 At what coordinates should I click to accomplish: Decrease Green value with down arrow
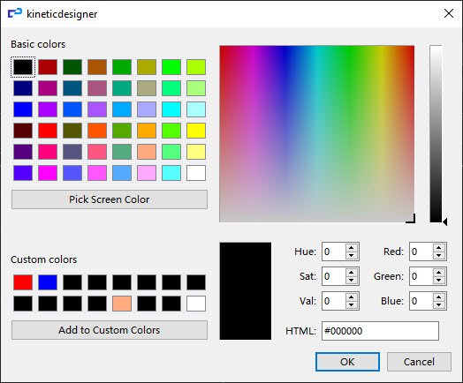439,280
